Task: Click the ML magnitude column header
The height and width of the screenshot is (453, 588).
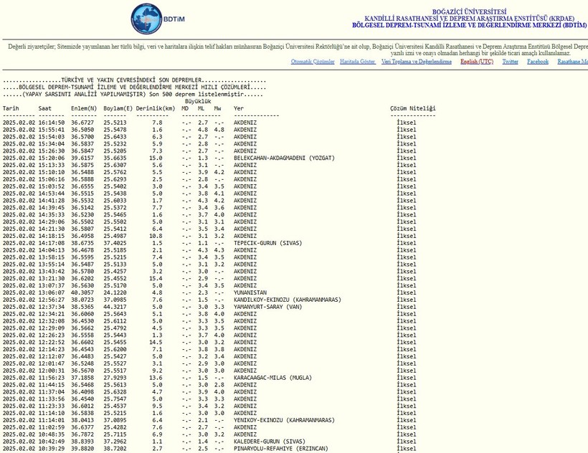Action: 201,108
